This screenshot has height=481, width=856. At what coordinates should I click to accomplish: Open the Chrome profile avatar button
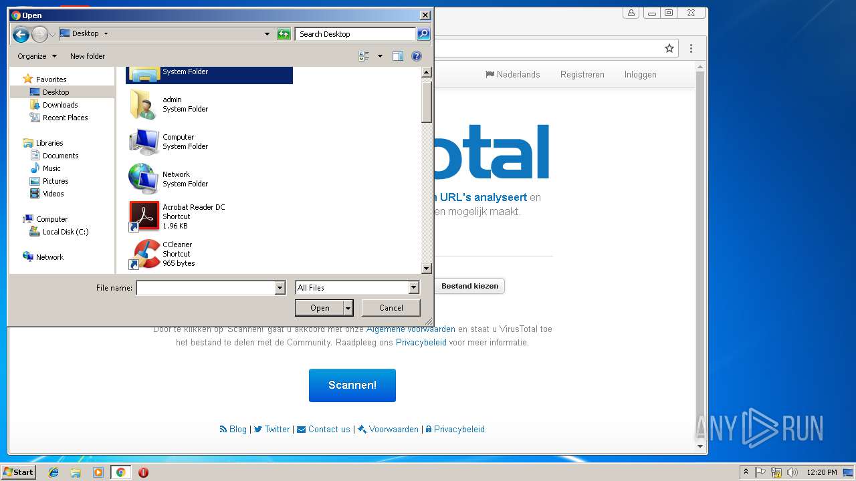click(x=631, y=13)
